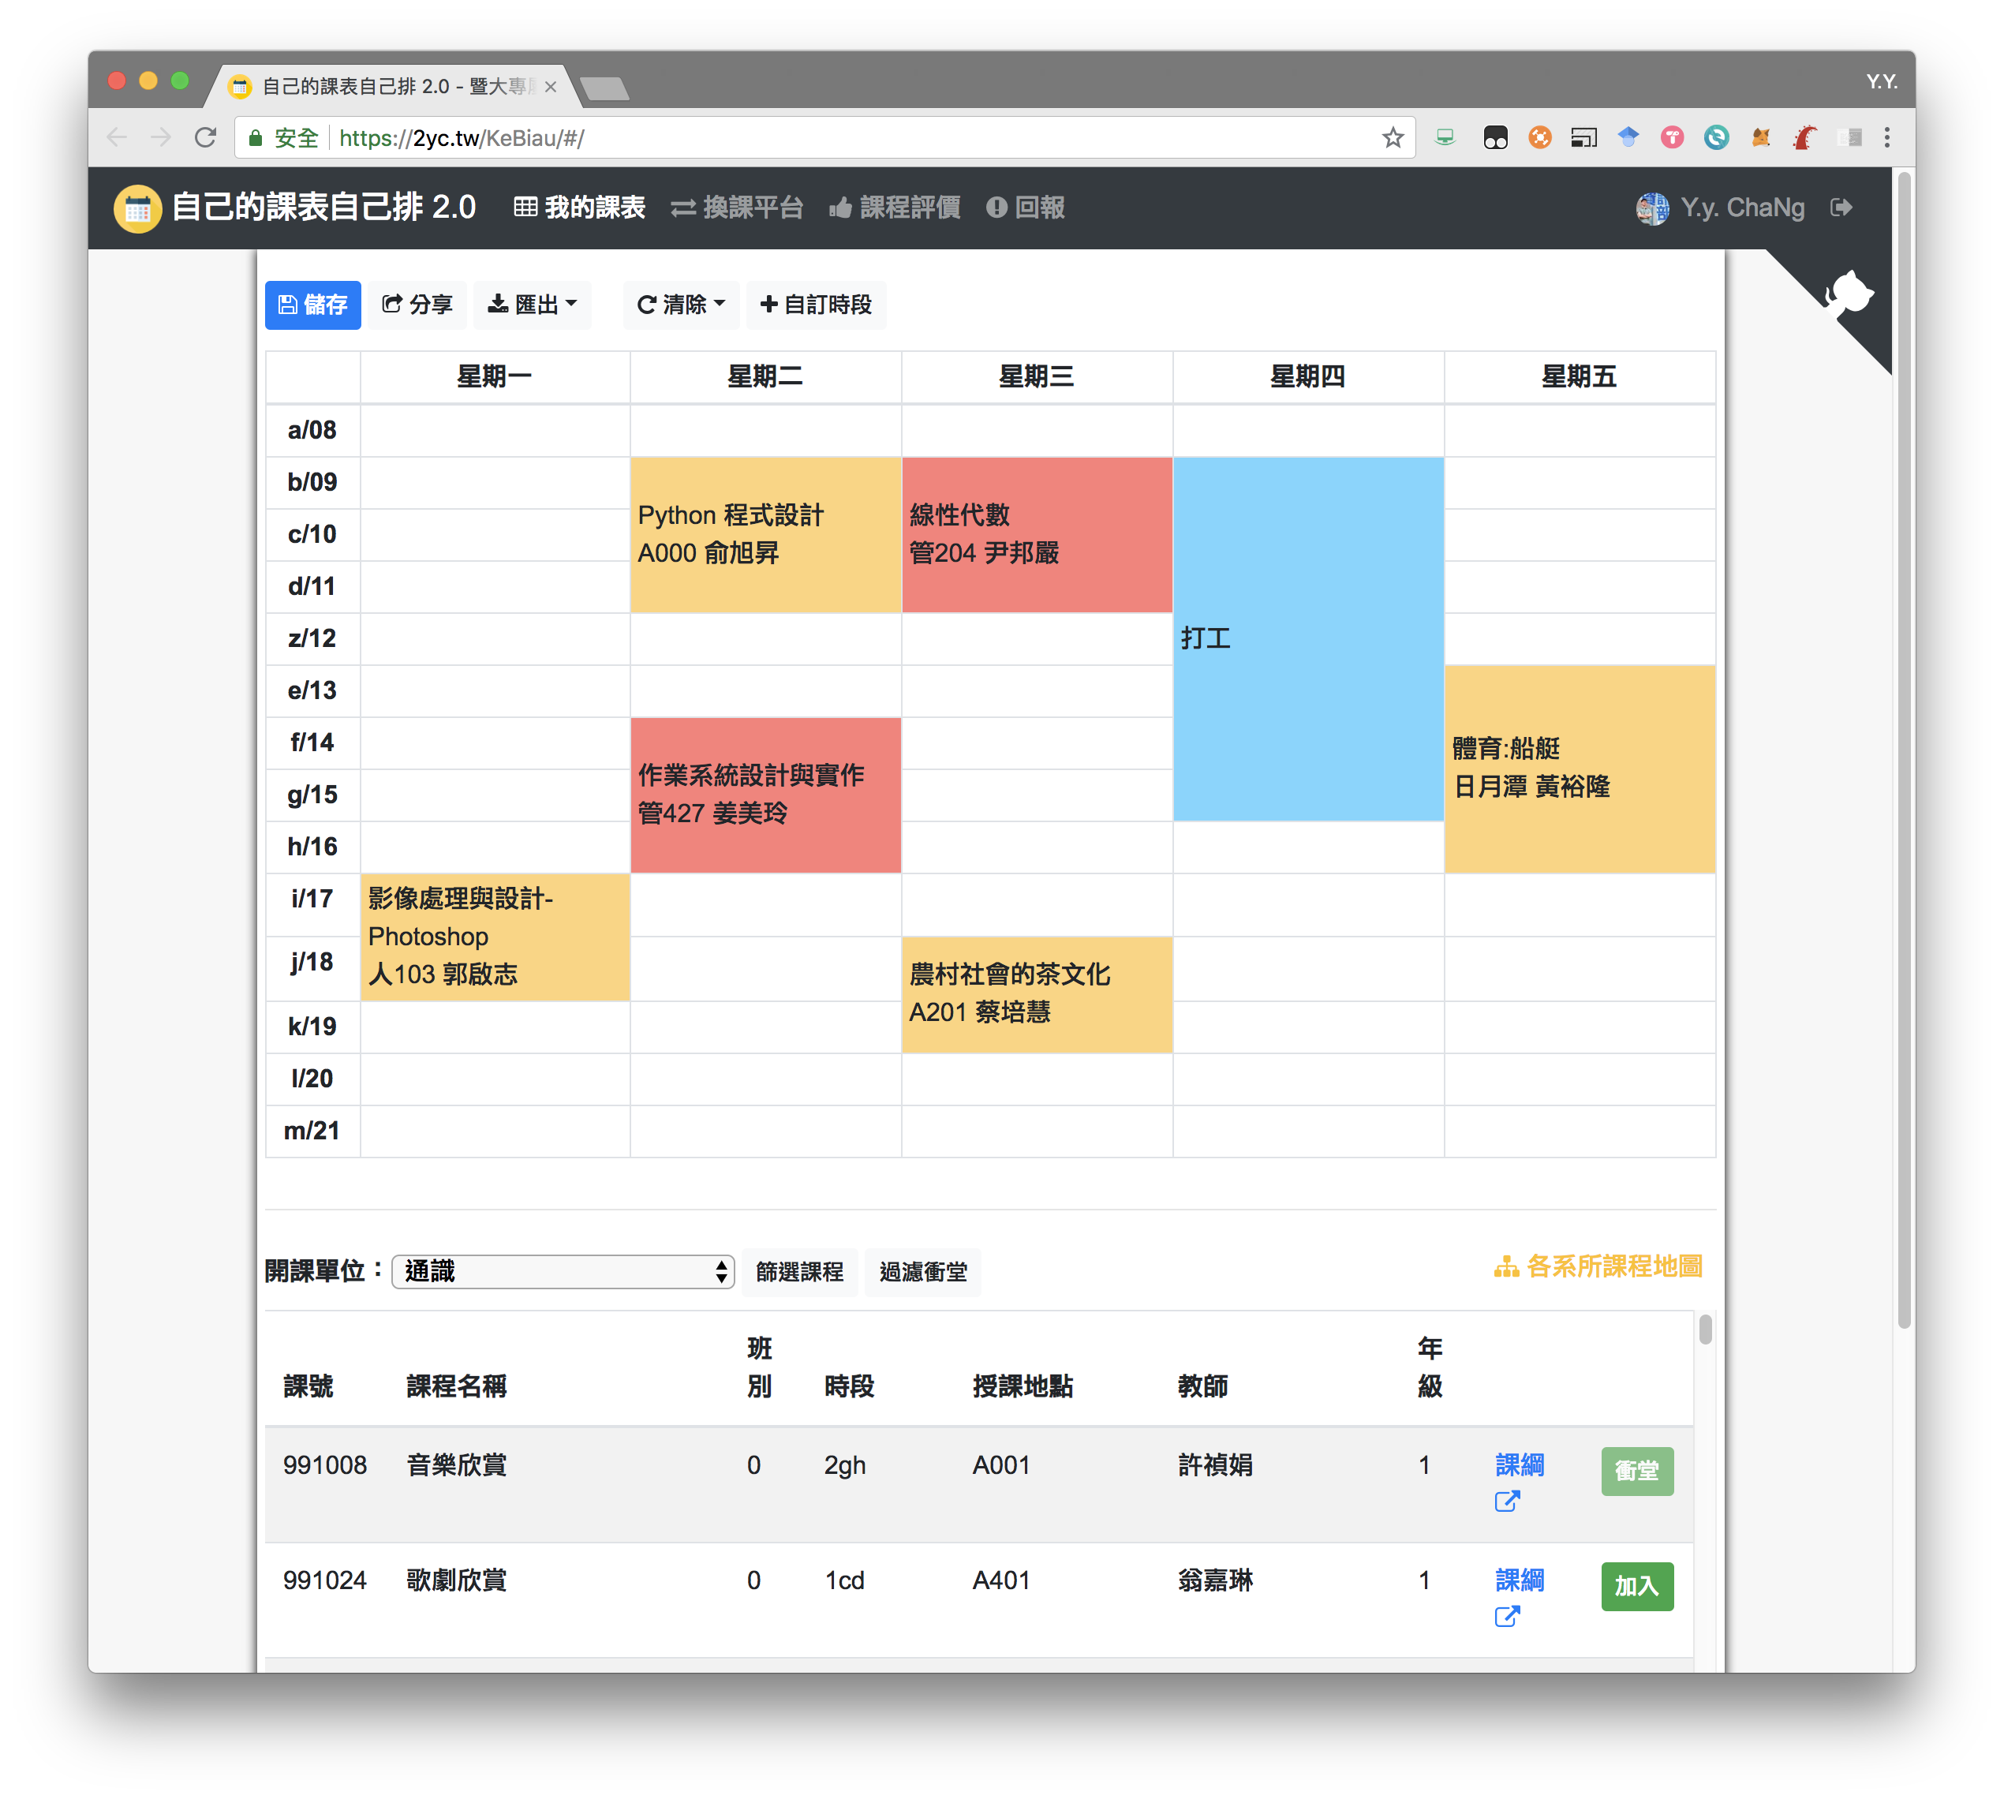Open Chrome three-dot menu icon

point(1886,137)
